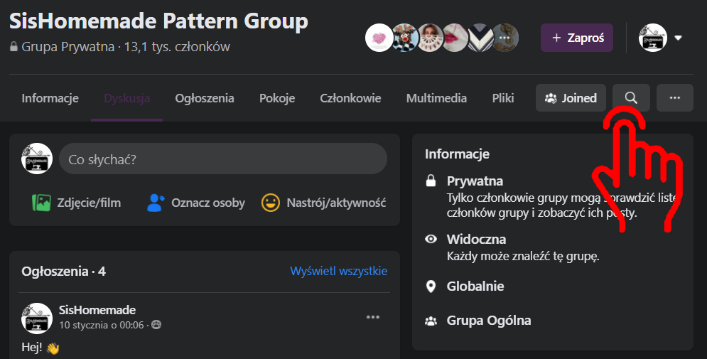This screenshot has height=359, width=707.
Task: Switch to the Ogłoszenia tab
Action: 205,98
